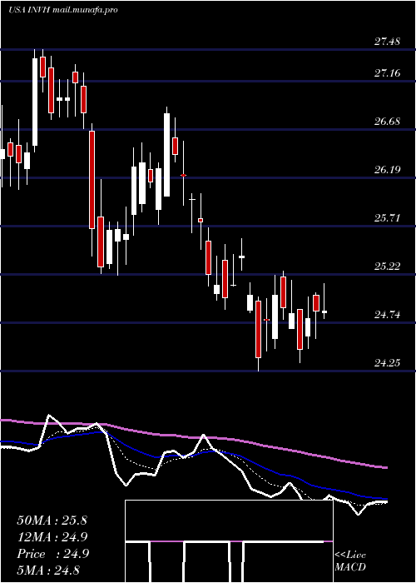The height and width of the screenshot is (583, 416).
Task: Click the '50MA : 25.8' reading
Action: pyautogui.click(x=52, y=521)
